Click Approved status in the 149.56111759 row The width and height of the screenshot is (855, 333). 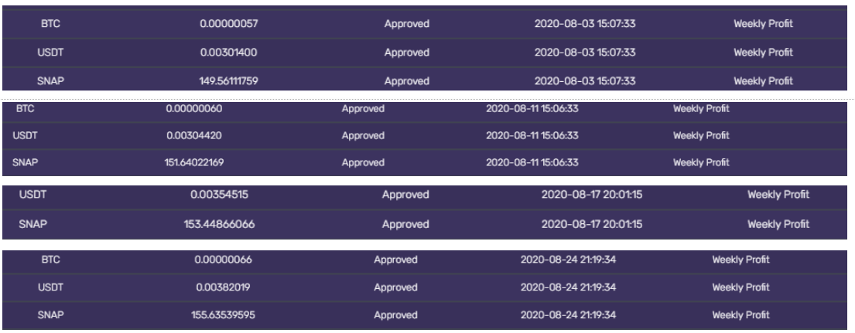click(x=406, y=80)
